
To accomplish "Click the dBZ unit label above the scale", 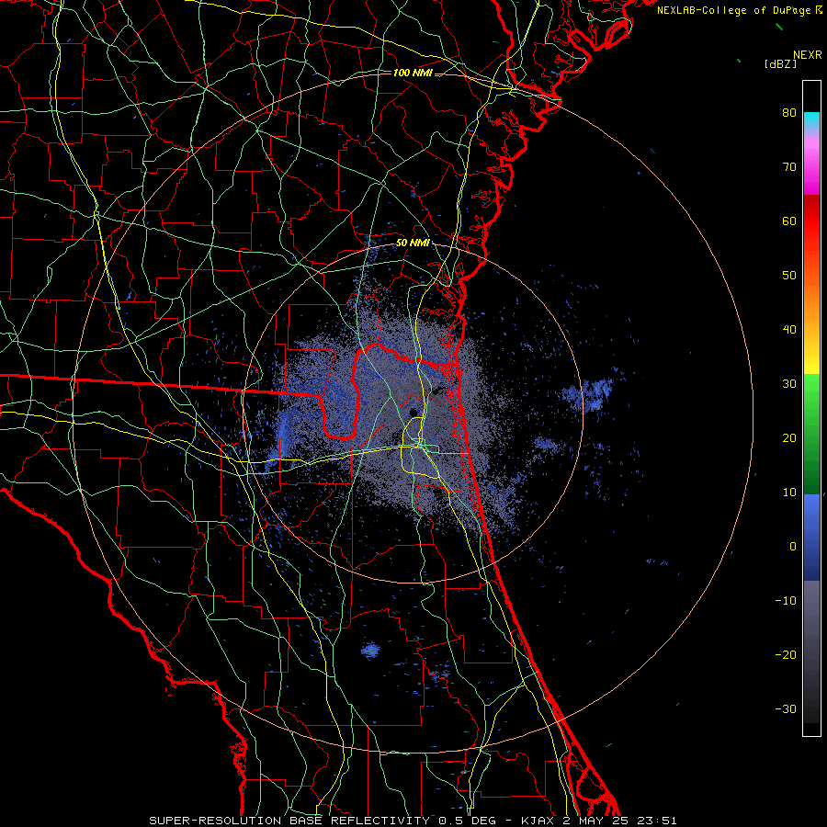I will [x=780, y=64].
